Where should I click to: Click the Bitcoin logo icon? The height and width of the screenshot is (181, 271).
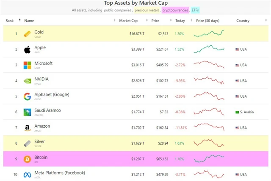tap(27, 159)
